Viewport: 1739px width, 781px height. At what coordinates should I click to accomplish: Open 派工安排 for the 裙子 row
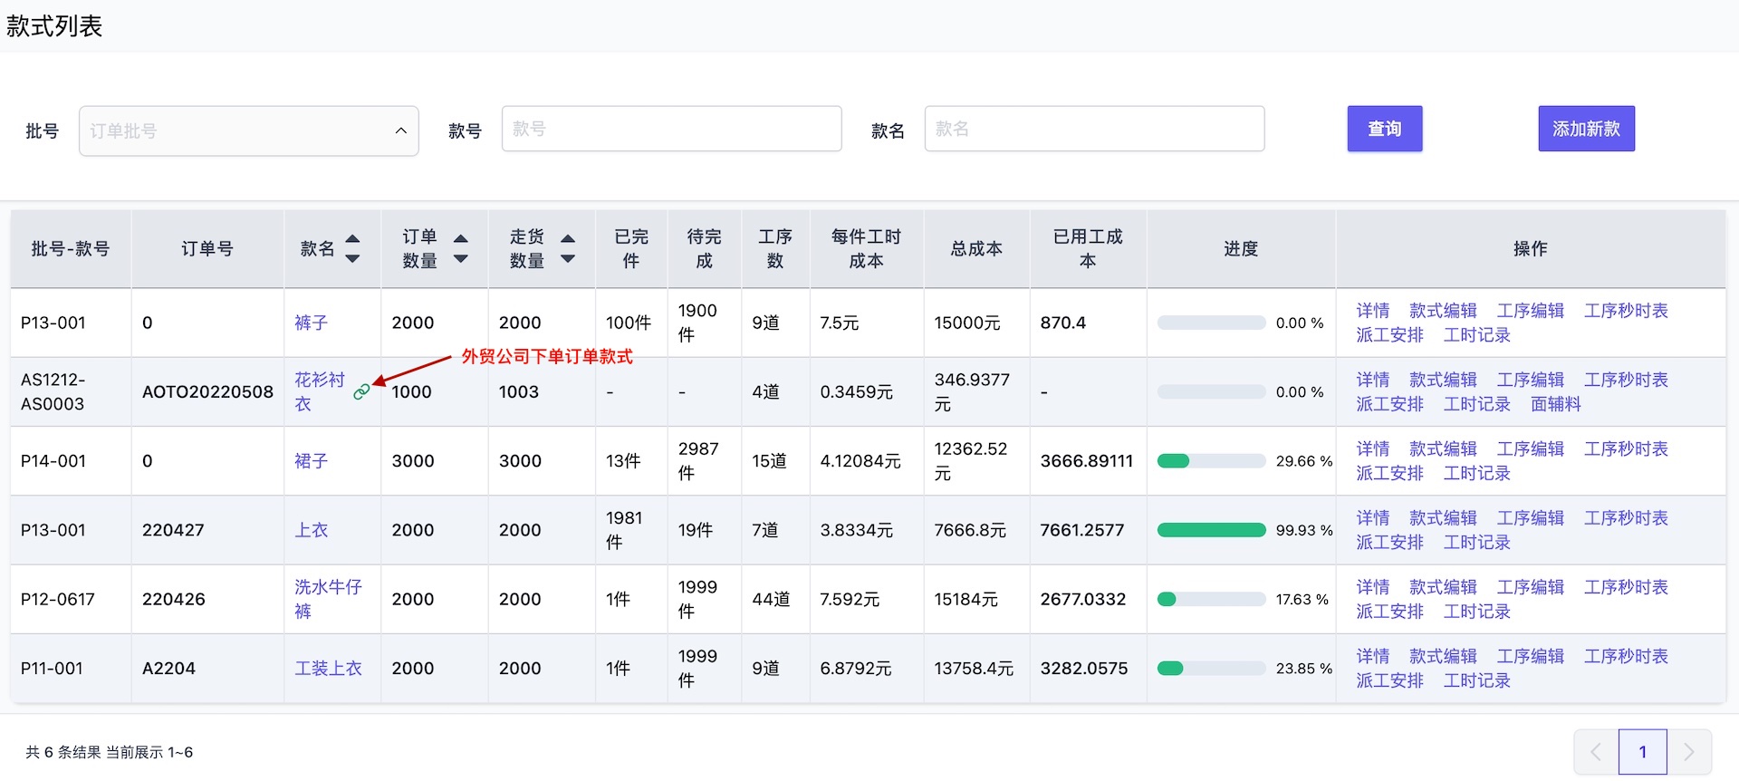pos(1390,473)
